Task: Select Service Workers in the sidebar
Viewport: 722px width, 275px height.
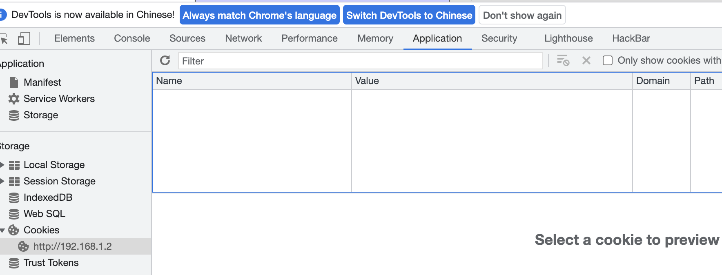Action: point(59,99)
